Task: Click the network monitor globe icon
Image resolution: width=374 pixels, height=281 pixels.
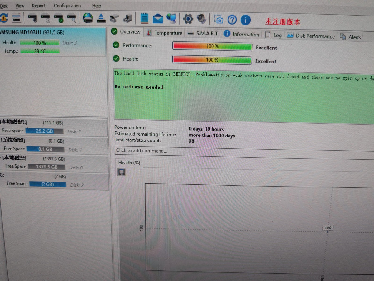Action: coord(171,19)
